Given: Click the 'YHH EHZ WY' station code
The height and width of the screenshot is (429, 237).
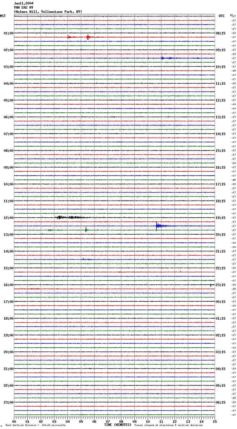Looking at the screenshot, I should click(24, 8).
